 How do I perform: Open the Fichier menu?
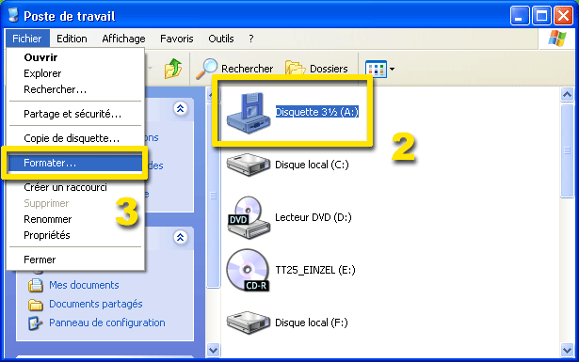click(x=27, y=39)
